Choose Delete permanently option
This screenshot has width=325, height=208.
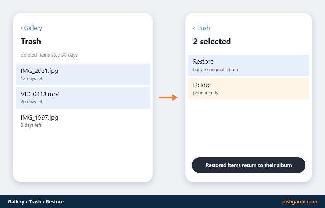[249, 89]
